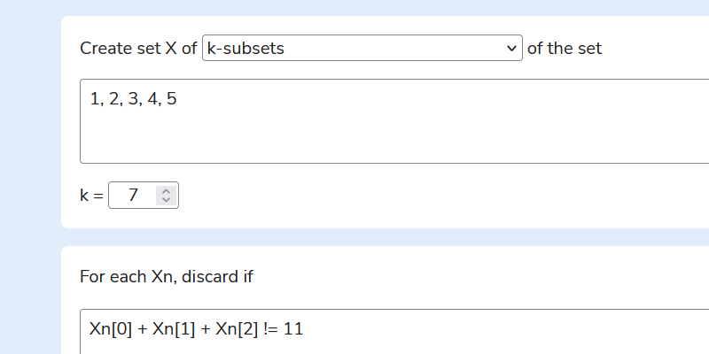Click the "Create set X of" label
This screenshot has height=354, width=709.
point(138,49)
